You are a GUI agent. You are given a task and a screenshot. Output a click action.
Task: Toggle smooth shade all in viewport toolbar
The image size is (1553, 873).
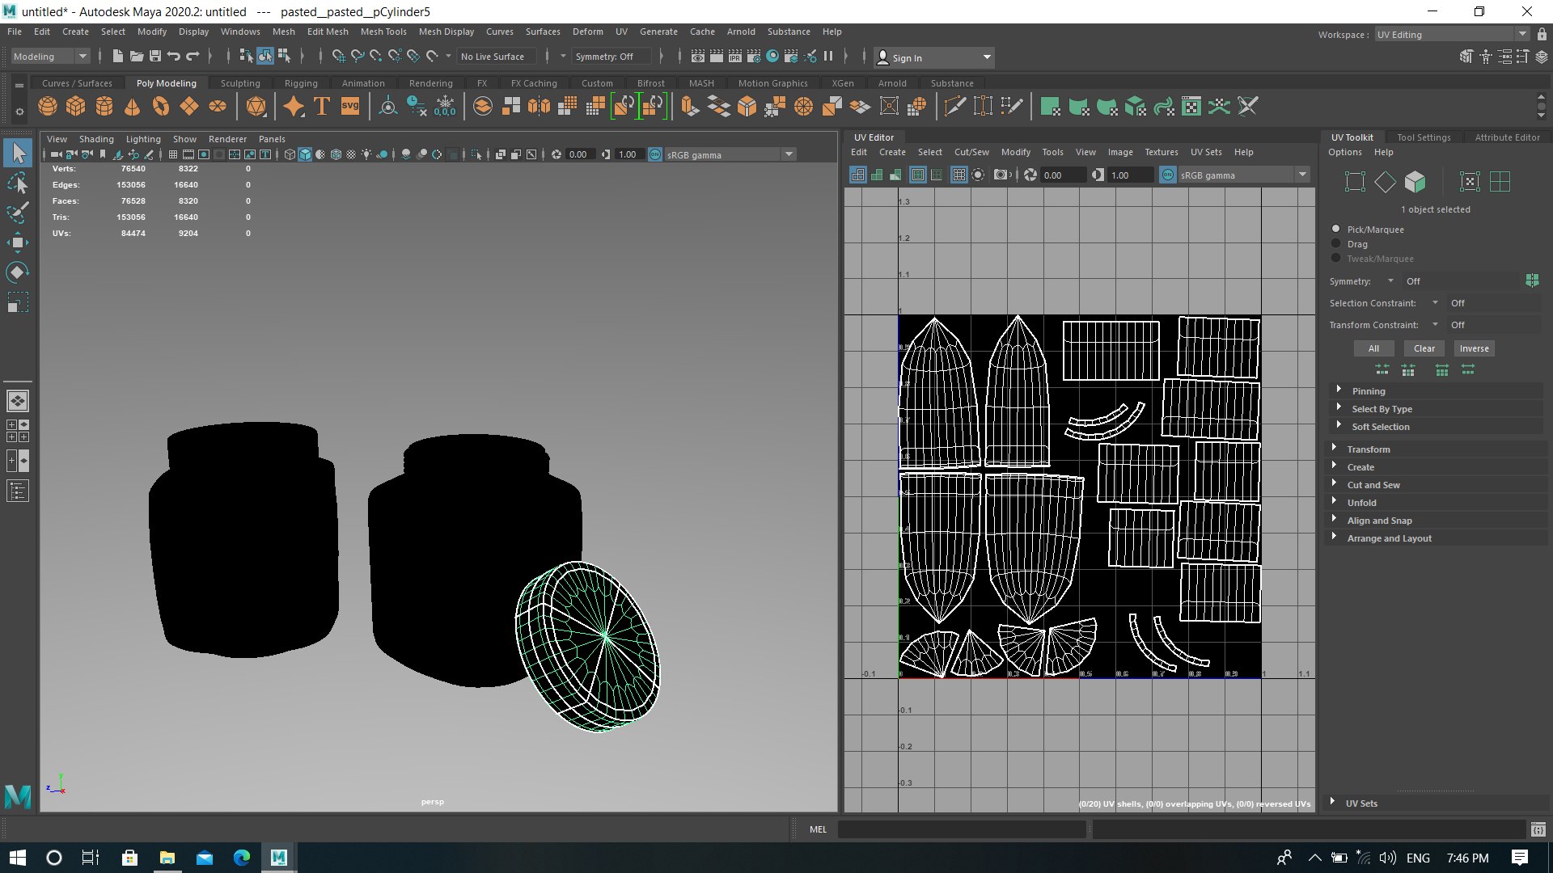pos(305,154)
